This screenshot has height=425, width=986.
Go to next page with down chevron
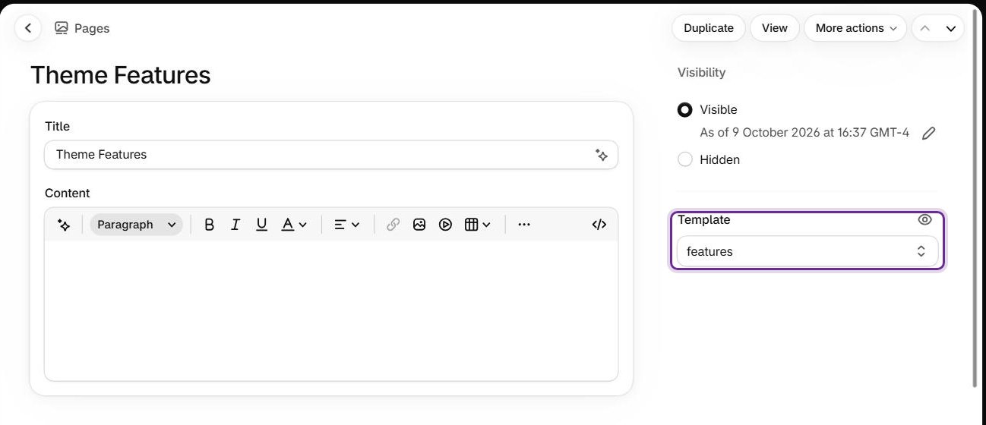[x=951, y=28]
